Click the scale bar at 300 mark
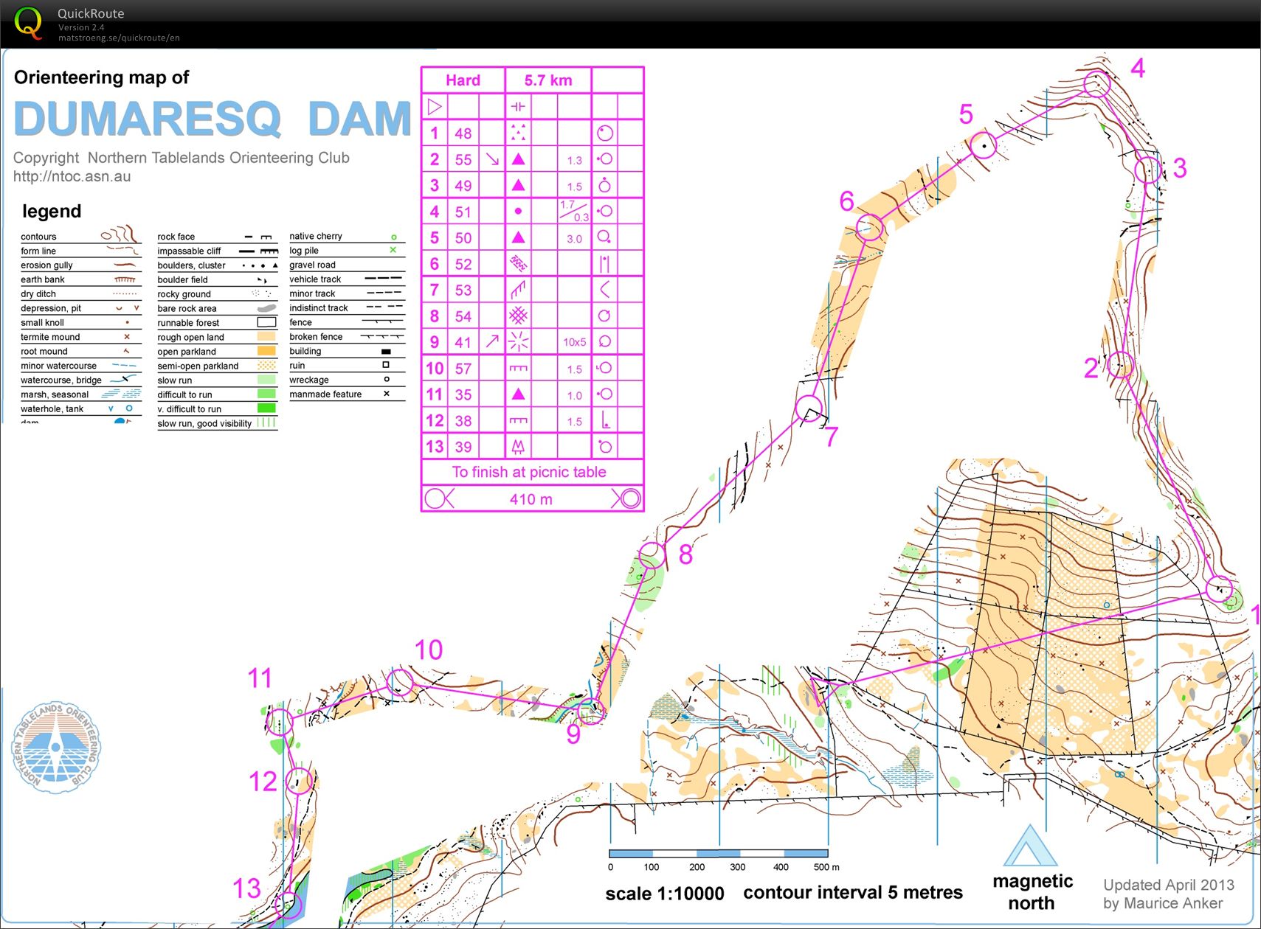 [x=737, y=854]
